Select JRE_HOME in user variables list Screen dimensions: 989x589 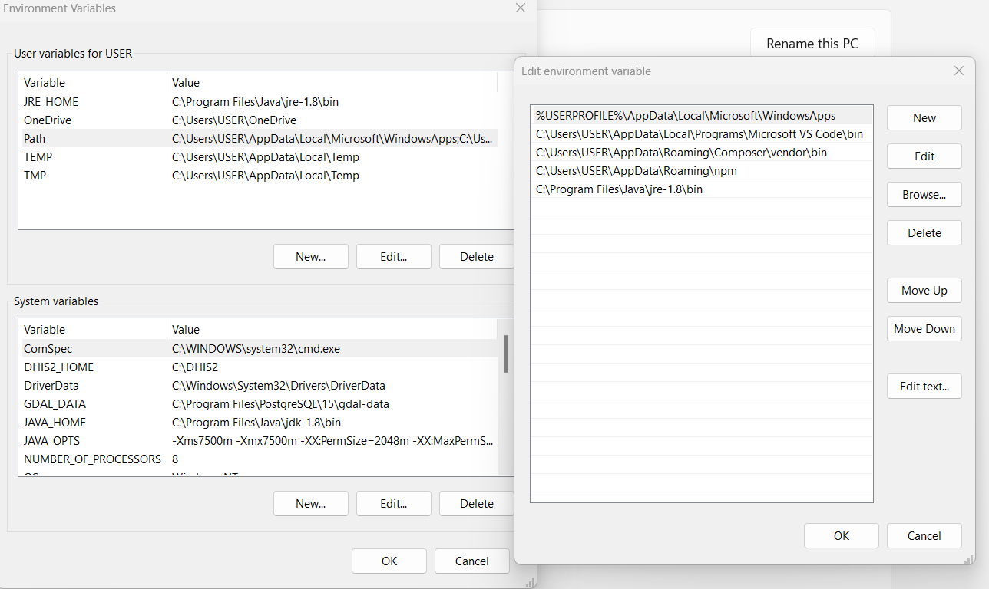[x=51, y=102]
